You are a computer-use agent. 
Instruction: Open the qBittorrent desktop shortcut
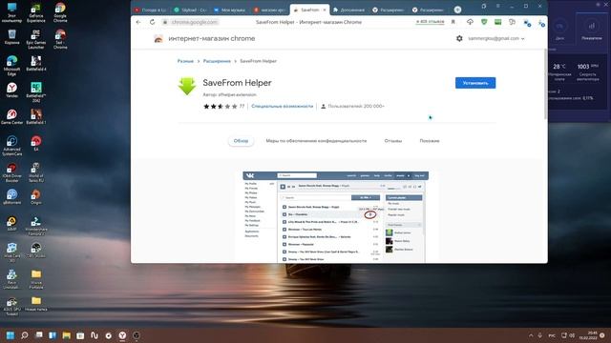(x=11, y=196)
